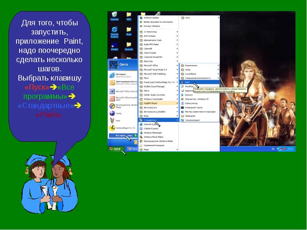This screenshot has width=307, height=230.
Task: Open Paint in the Стандартные submenu
Action: point(188,82)
